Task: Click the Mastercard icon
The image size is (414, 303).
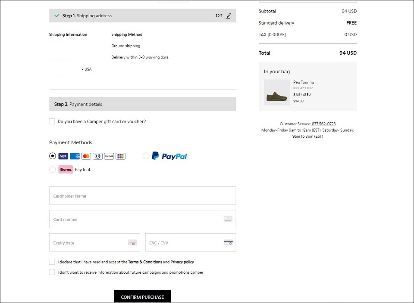Action: point(86,156)
